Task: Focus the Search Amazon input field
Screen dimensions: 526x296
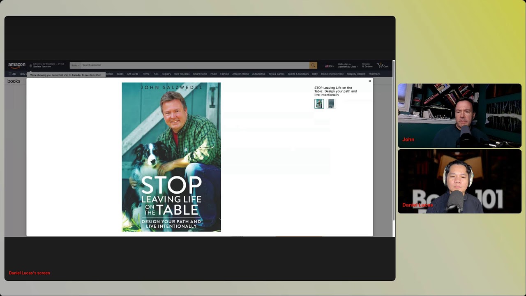Action: tap(195, 65)
